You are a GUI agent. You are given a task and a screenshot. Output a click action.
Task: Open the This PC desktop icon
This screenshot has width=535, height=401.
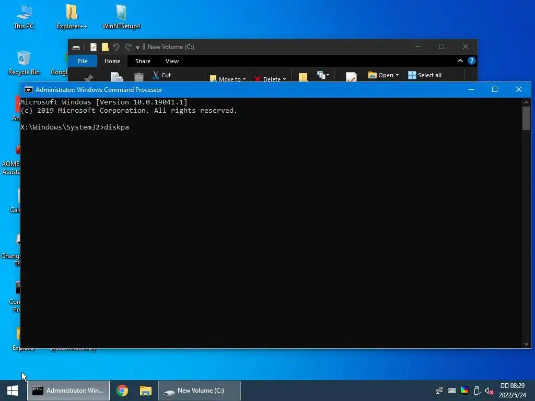point(24,17)
